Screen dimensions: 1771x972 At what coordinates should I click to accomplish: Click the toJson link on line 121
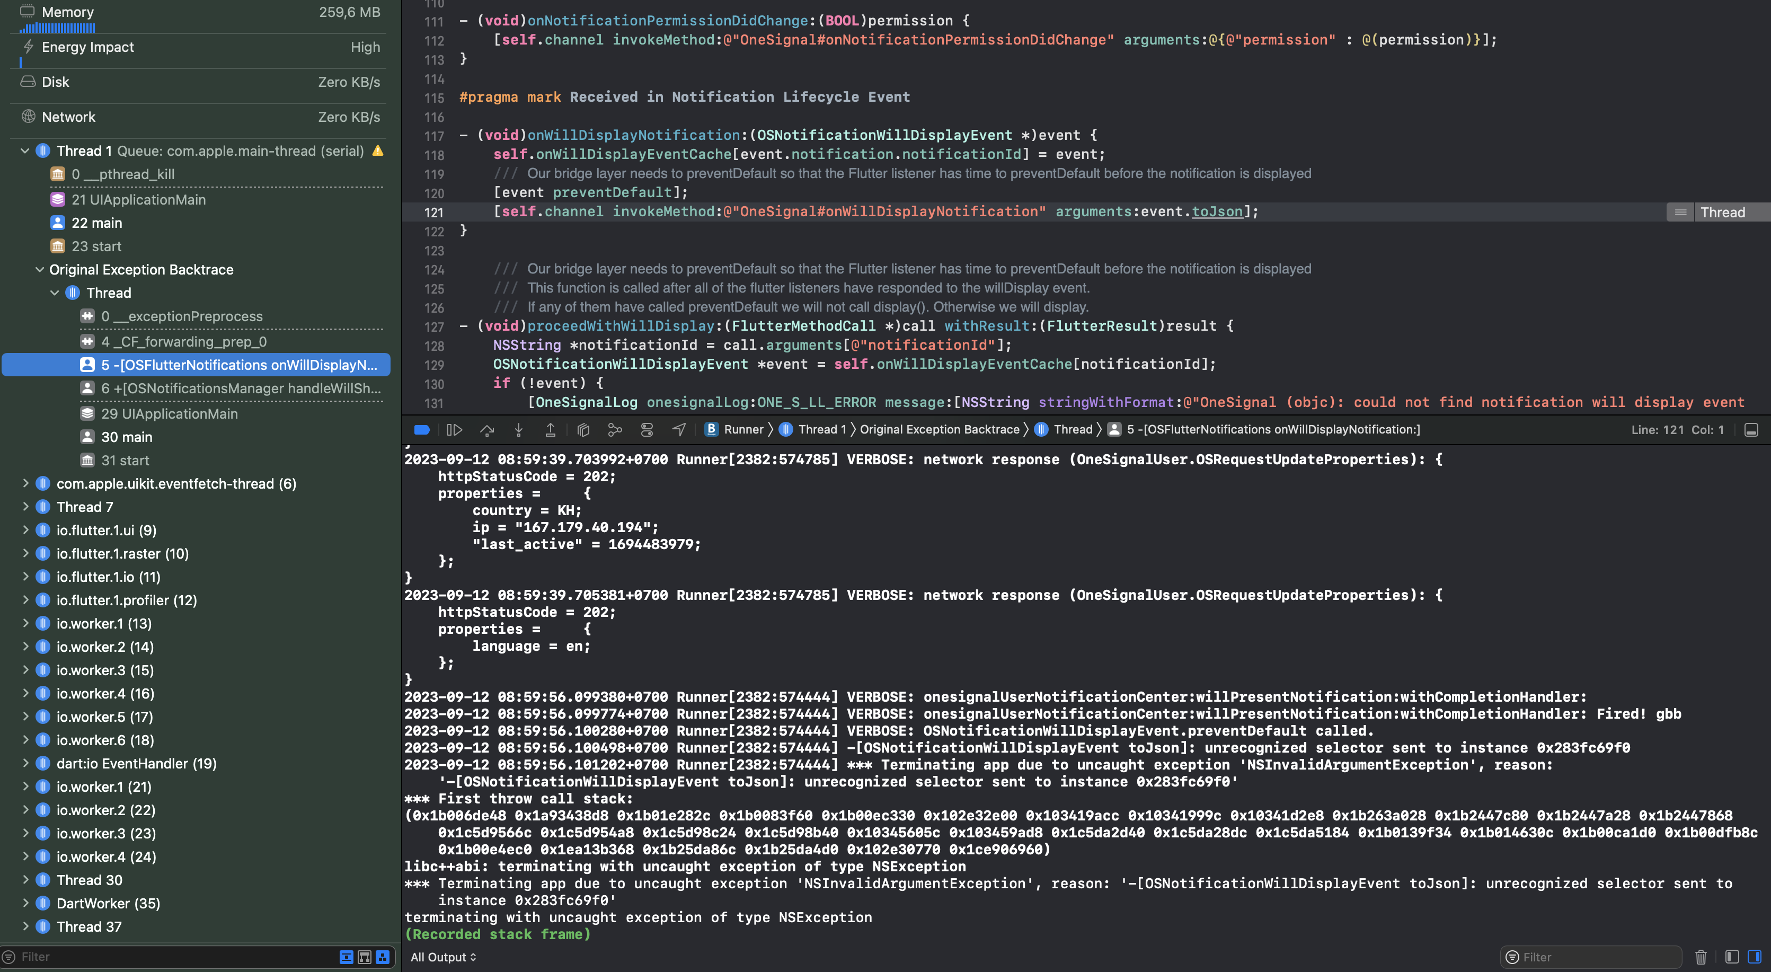pyautogui.click(x=1216, y=211)
